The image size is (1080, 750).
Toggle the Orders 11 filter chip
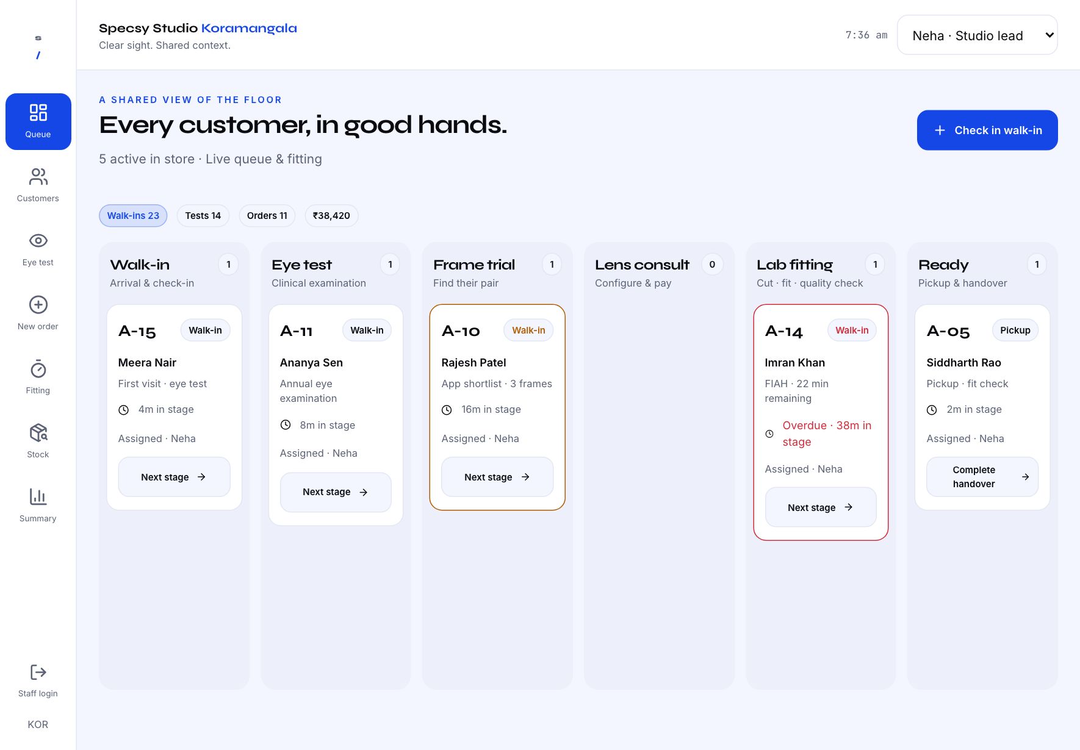[267, 216]
